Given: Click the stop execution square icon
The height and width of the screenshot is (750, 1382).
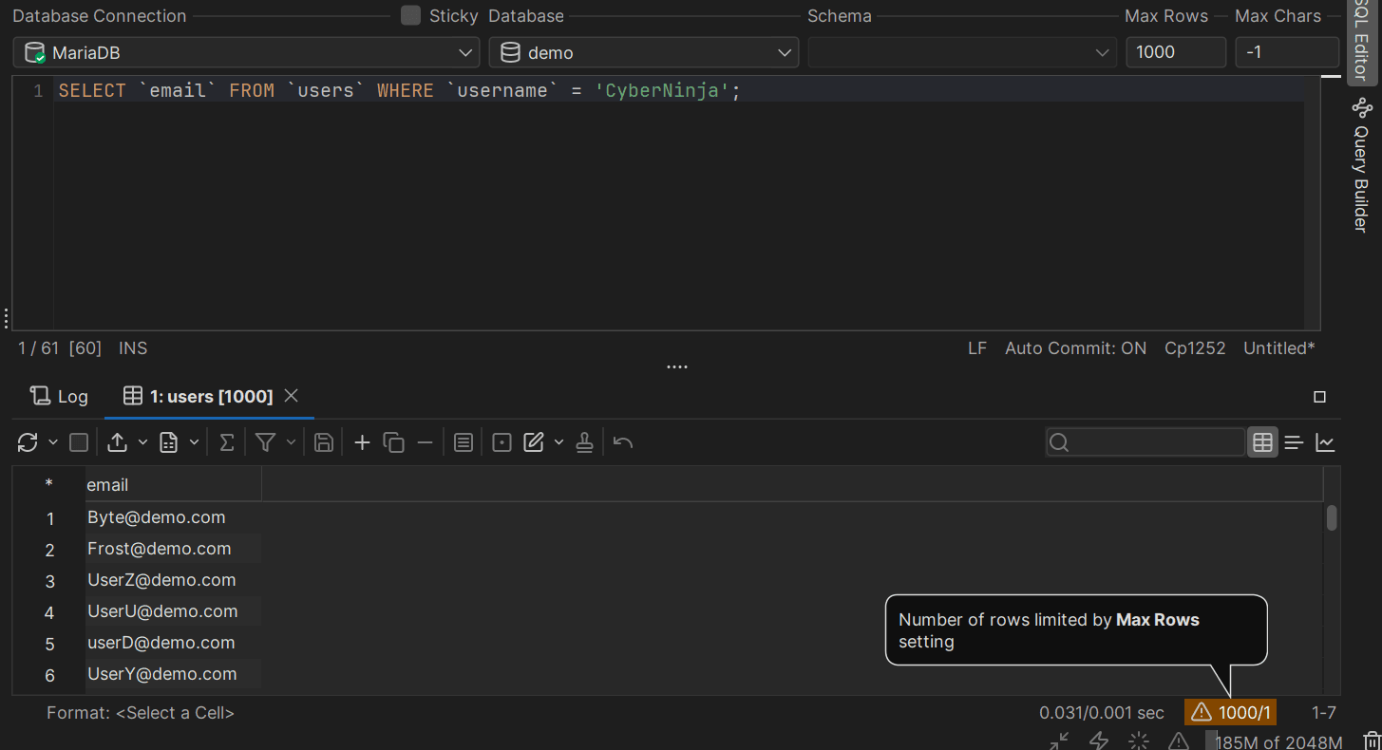Looking at the screenshot, I should click(80, 442).
